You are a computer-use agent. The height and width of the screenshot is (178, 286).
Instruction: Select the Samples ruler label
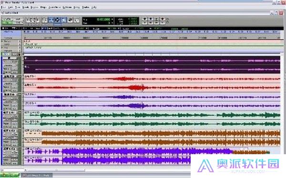pos(9,38)
